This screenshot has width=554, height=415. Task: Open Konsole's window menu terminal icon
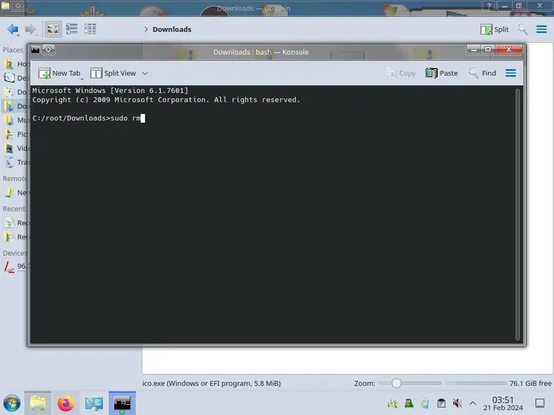(x=35, y=50)
